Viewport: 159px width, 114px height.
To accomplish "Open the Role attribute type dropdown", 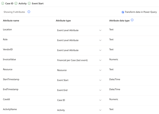I will [79, 40].
